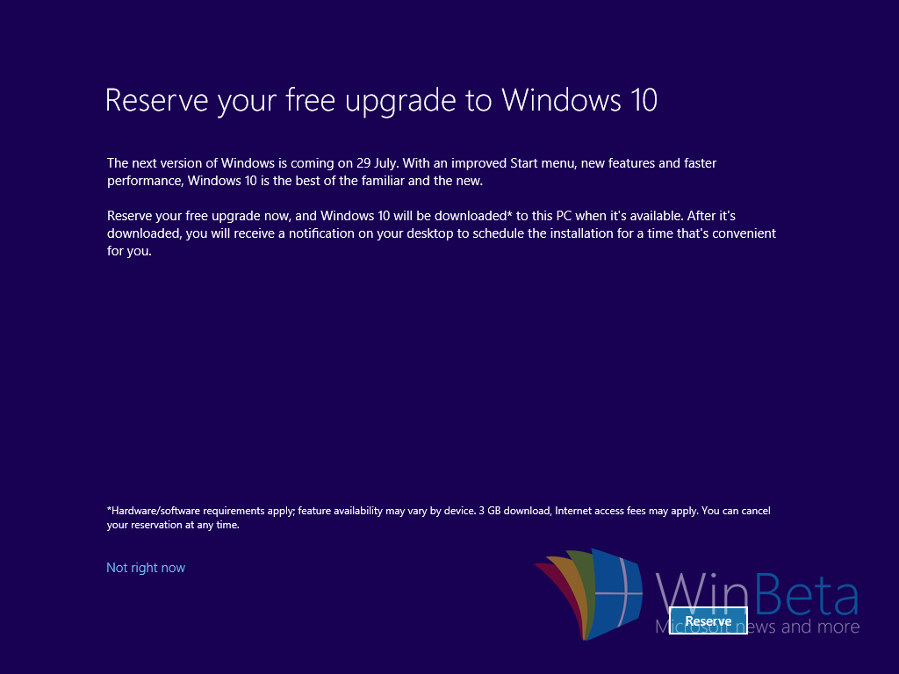Click 'Windows 10' in the title

(579, 100)
